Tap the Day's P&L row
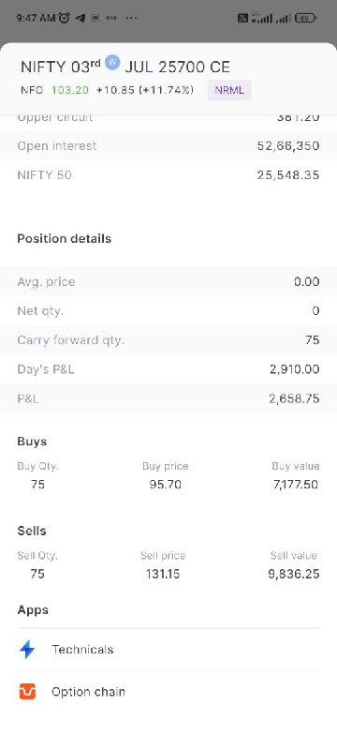The width and height of the screenshot is (337, 750). click(x=168, y=369)
